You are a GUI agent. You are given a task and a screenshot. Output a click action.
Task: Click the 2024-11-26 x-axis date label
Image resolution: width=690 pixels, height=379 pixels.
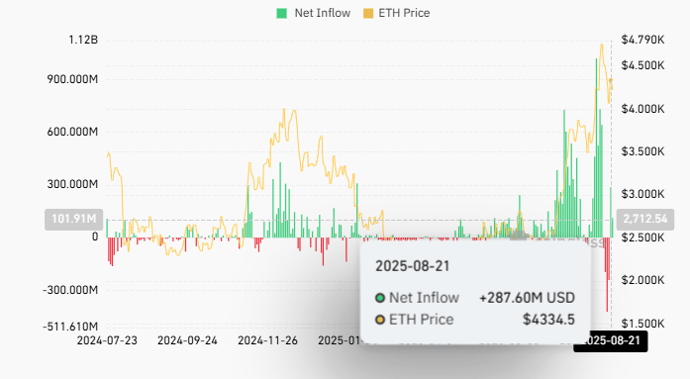[267, 340]
